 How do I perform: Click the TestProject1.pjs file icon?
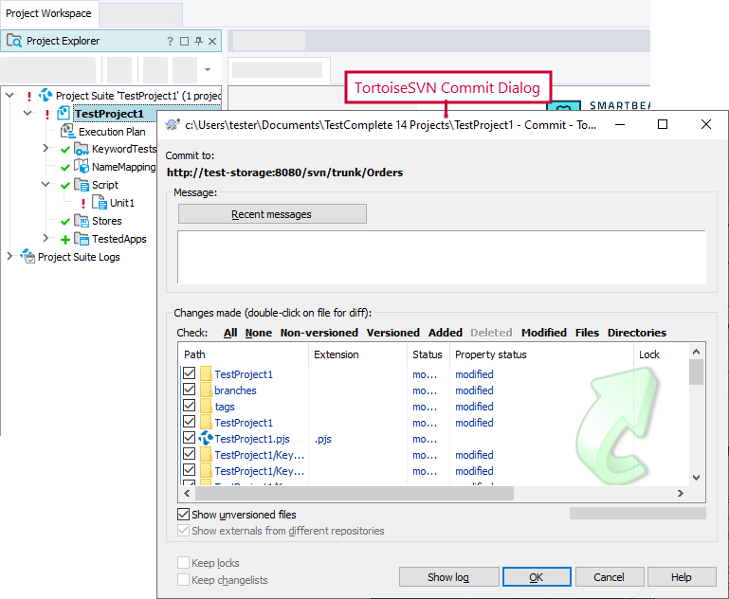205,439
